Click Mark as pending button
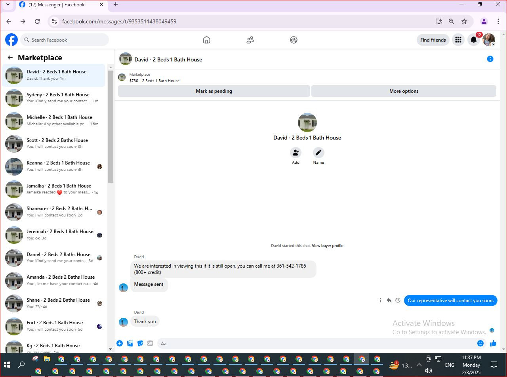The height and width of the screenshot is (377, 507). 214,91
